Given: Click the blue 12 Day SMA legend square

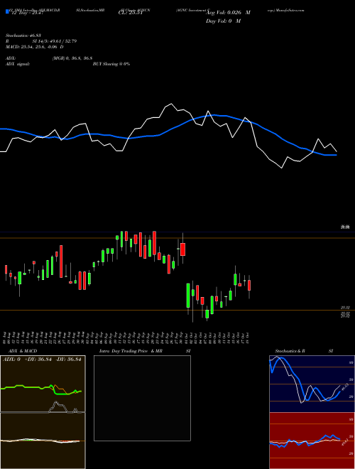Looking at the screenshot, I should coord(7,11).
